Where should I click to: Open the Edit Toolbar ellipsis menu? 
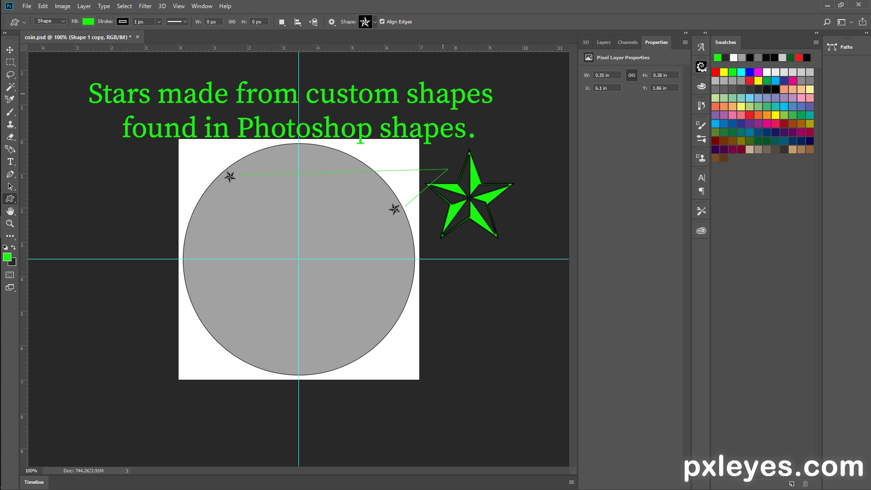[x=10, y=236]
